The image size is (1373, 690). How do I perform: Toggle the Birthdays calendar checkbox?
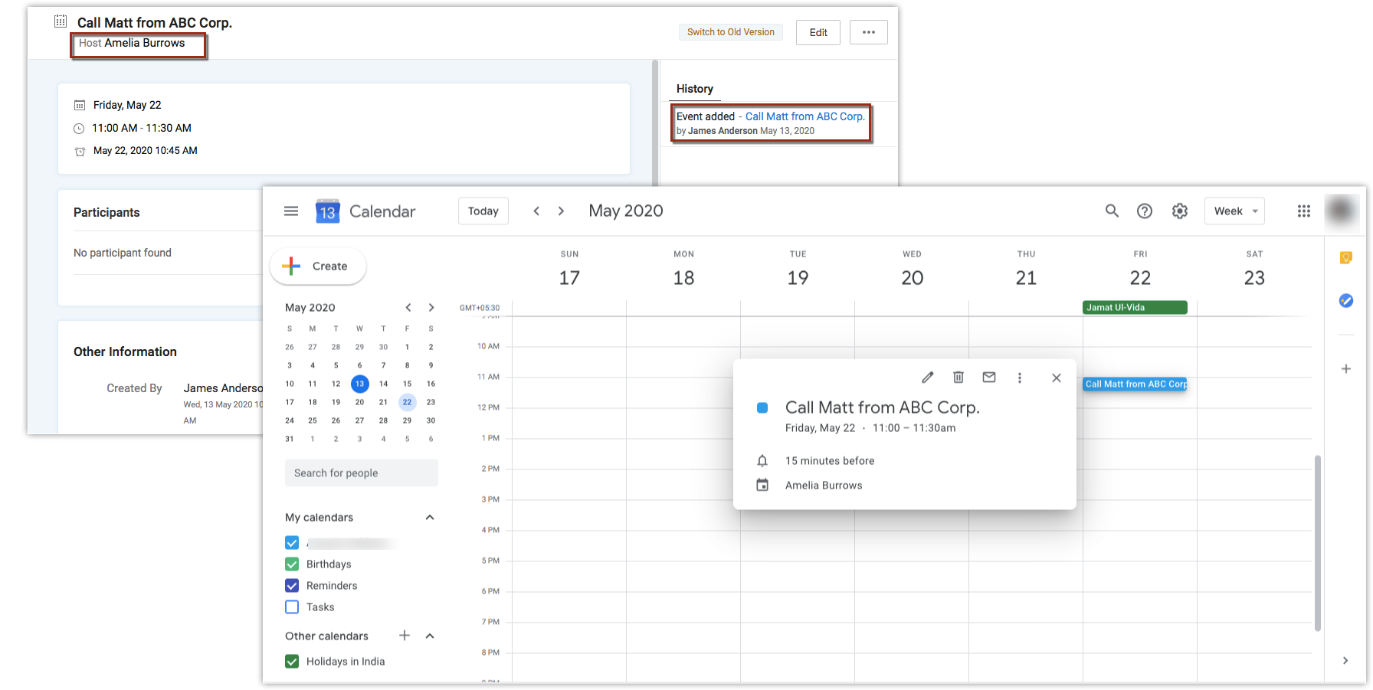coord(292,564)
